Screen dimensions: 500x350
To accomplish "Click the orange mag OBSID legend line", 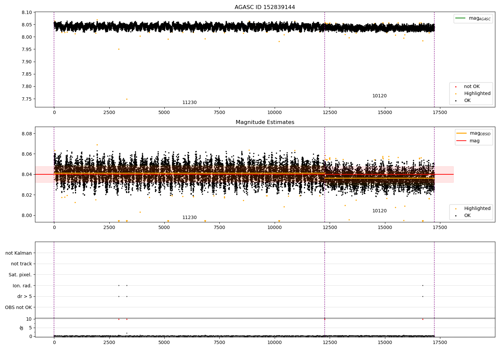I will 461,133.
